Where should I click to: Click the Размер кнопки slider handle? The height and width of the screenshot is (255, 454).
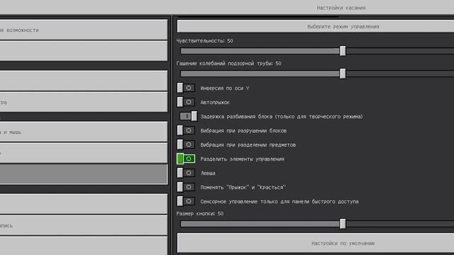343,224
